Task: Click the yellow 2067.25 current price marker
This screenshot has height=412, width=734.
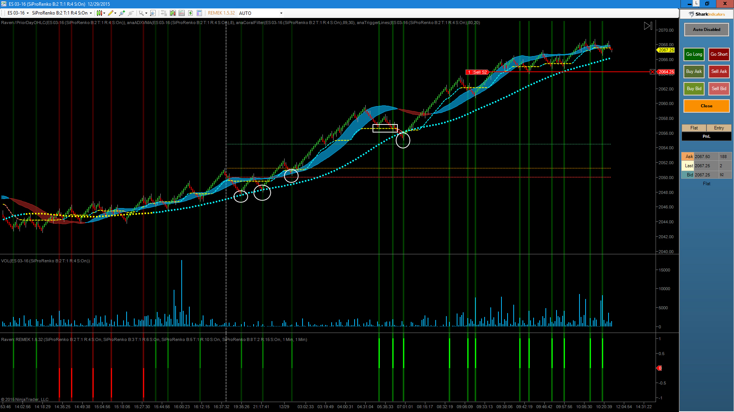Action: [666, 50]
